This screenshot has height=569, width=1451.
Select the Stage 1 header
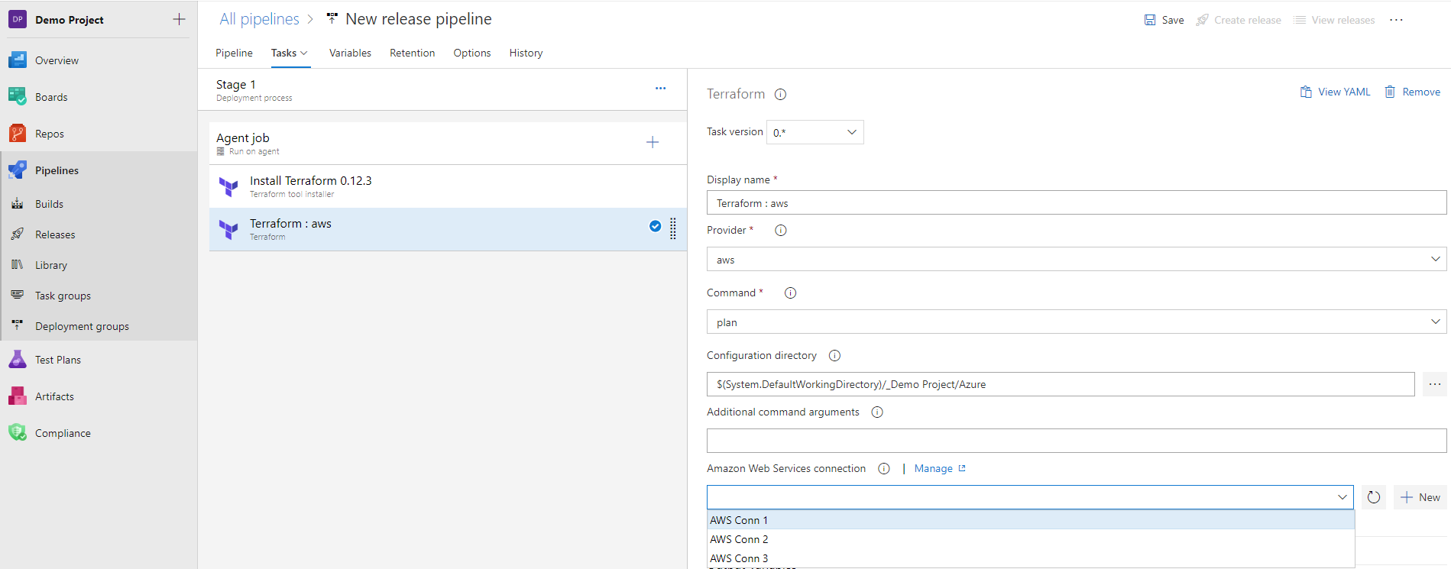click(x=442, y=89)
